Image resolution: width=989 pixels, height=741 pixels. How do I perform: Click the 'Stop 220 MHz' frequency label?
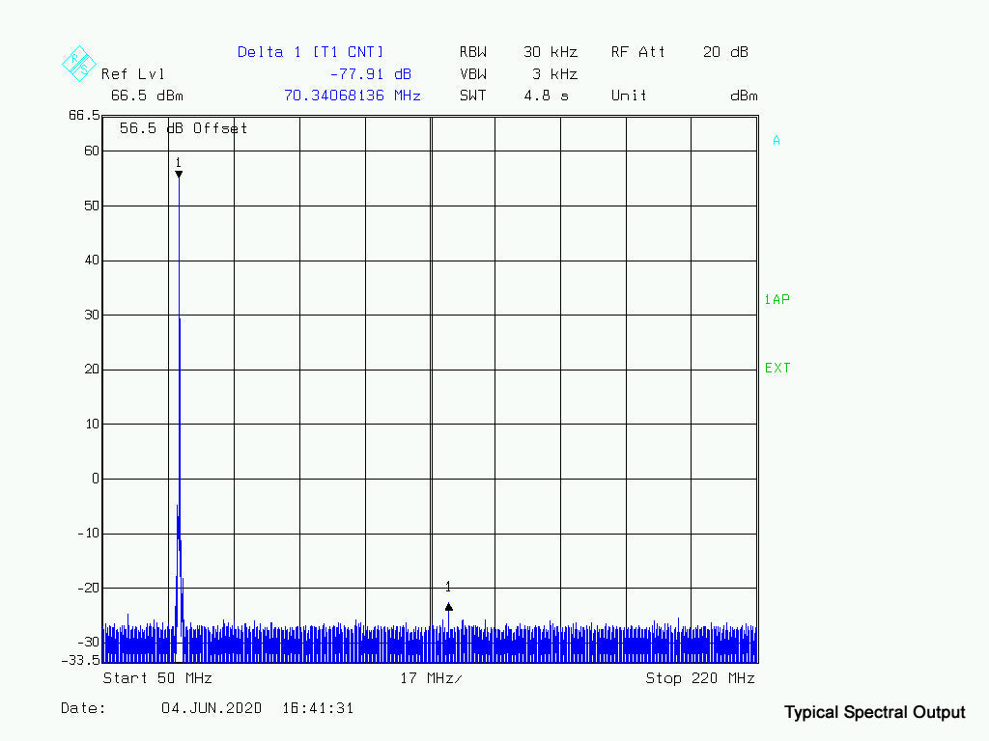coord(699,678)
